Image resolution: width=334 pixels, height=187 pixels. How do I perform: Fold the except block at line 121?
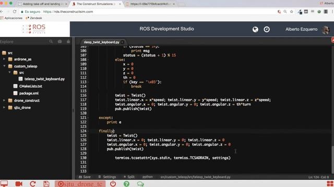tap(88, 118)
